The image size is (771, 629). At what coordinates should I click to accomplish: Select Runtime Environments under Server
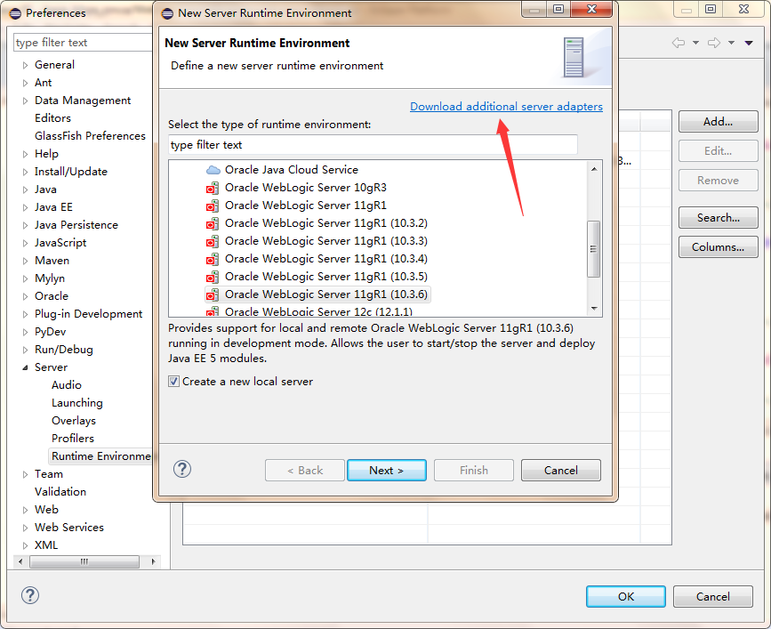pos(100,456)
